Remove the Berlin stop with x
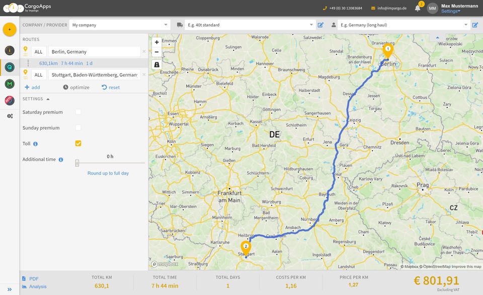 [x=144, y=52]
